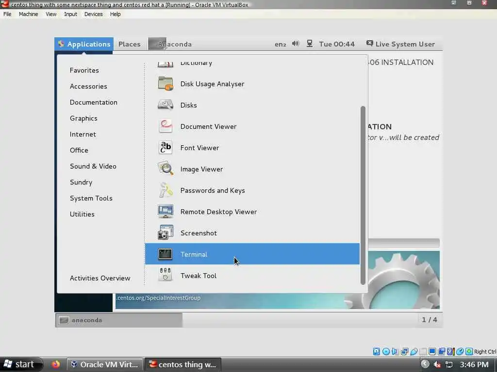Switch to Oracle VM VirtualBox taskbar button
The height and width of the screenshot is (372, 497).
105,364
